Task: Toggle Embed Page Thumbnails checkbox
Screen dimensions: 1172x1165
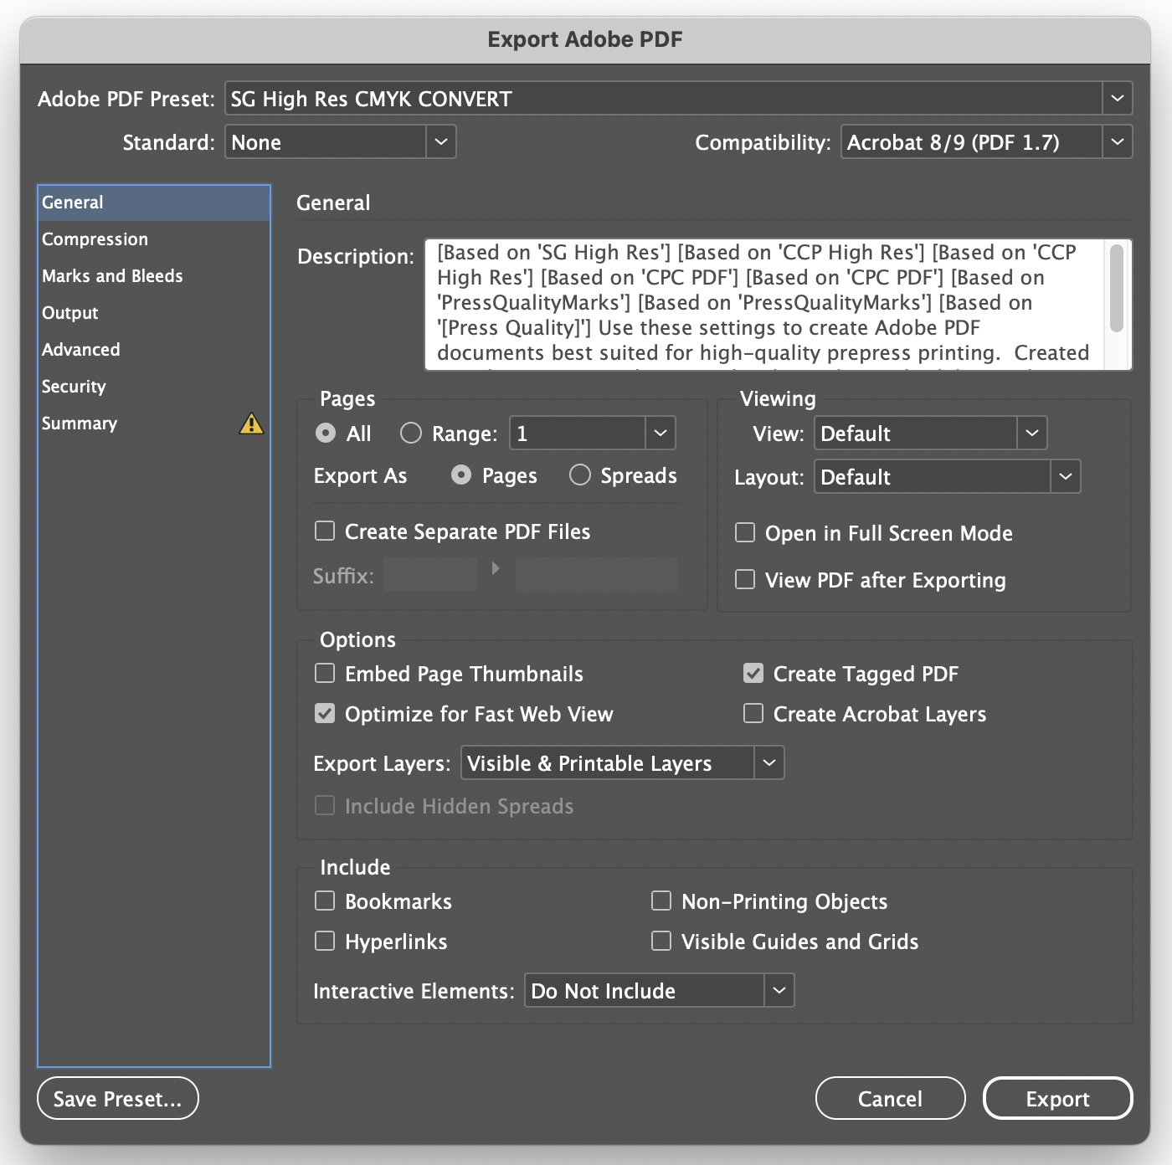Action: coord(325,674)
